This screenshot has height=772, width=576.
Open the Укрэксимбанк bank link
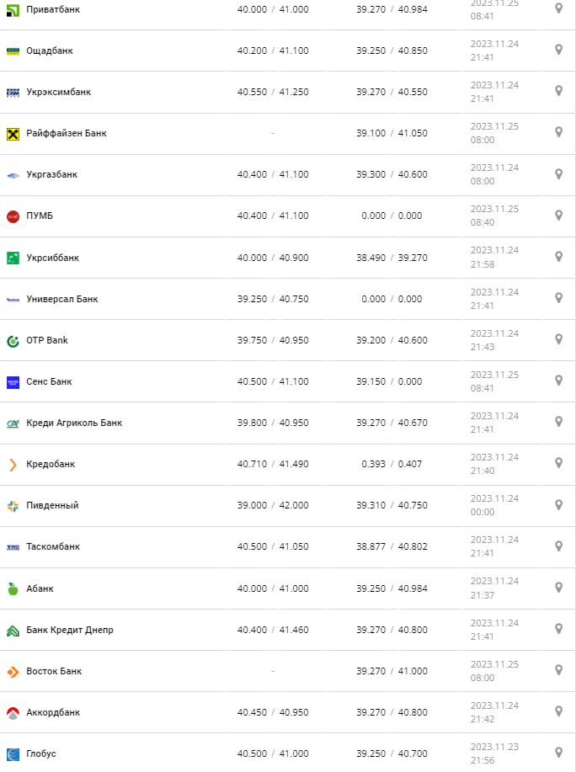pyautogui.click(x=58, y=92)
